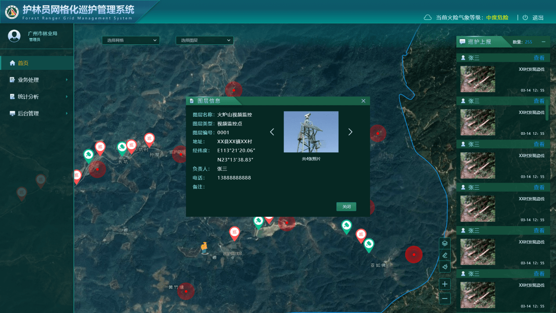556x313 pixels.
Task: Show the previous photo with left arrow
Action: tap(272, 132)
